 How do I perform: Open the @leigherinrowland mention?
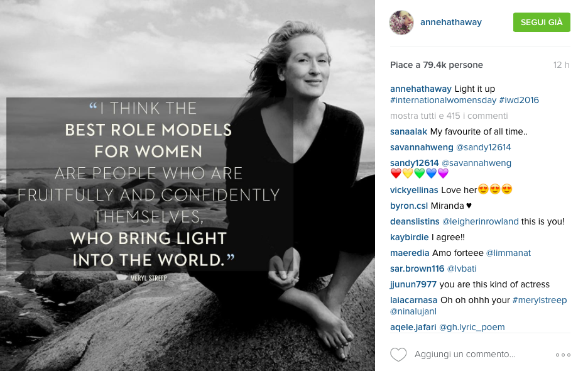481,221
